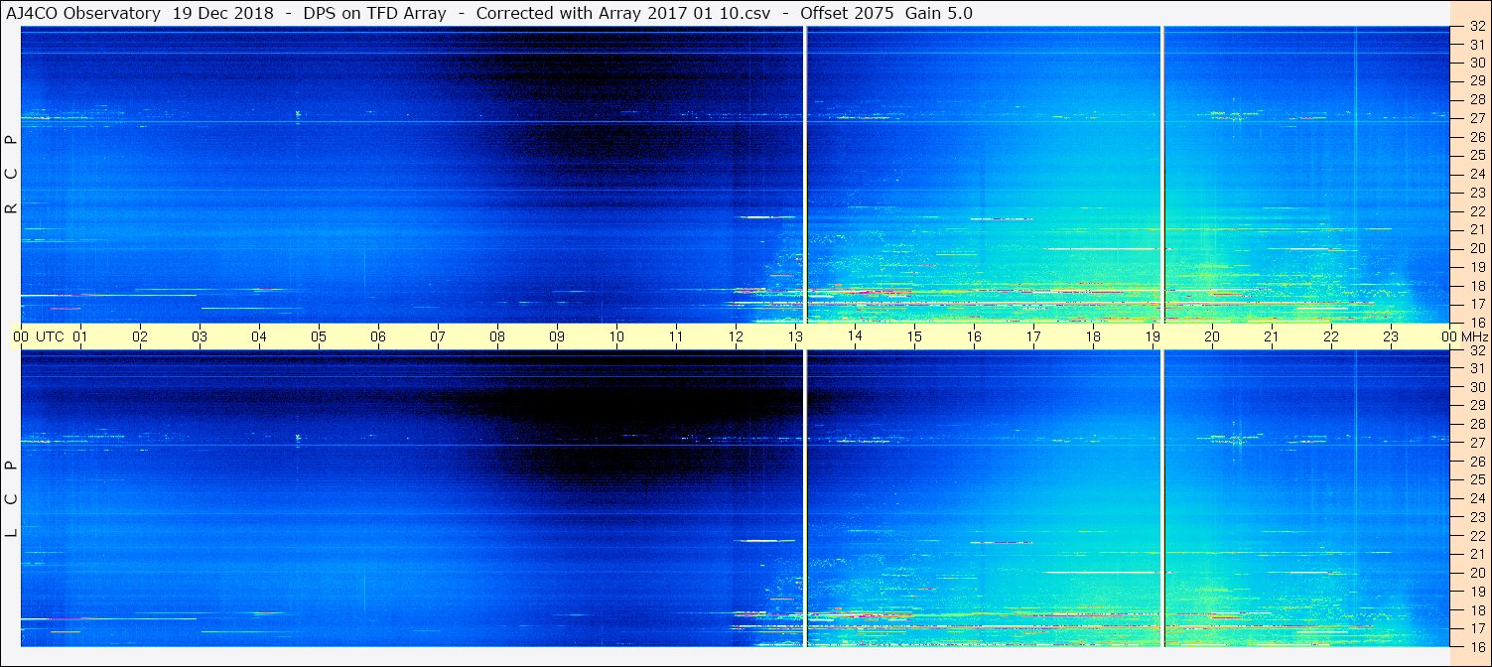The image size is (1492, 667).
Task: Click the 17 MHz label in RCP panel
Action: 1477,304
